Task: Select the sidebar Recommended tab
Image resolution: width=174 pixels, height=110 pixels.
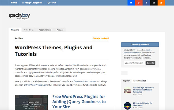Action: click(x=139, y=81)
